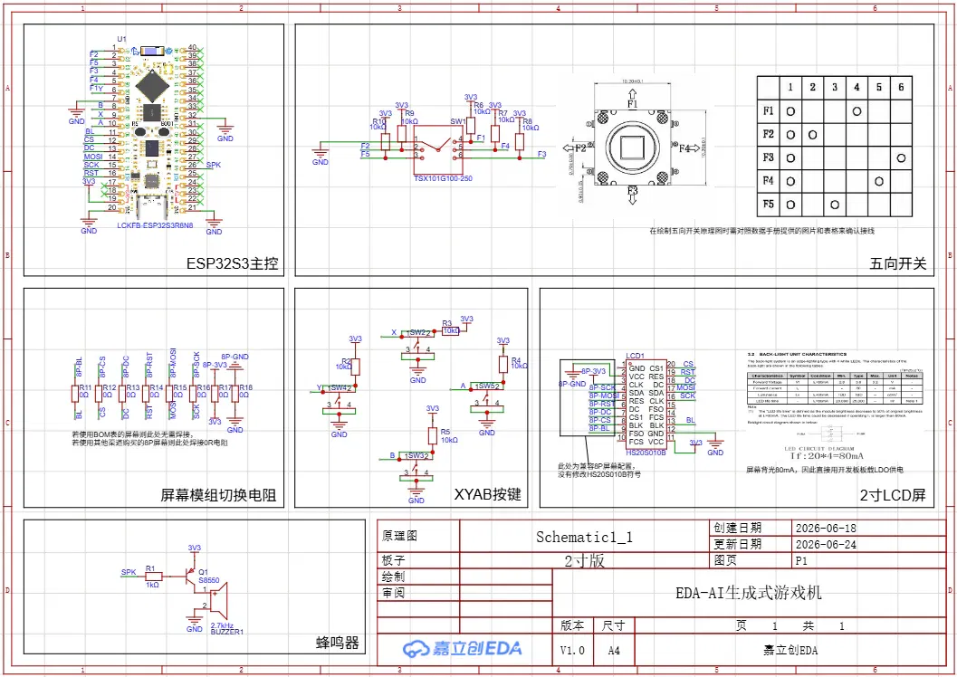Viewport: 957px width, 677px height.
Task: Select the BUZZER1 symbol
Action: (x=218, y=600)
